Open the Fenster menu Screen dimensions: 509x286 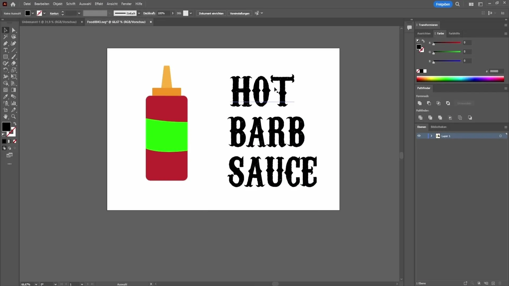[x=126, y=4]
